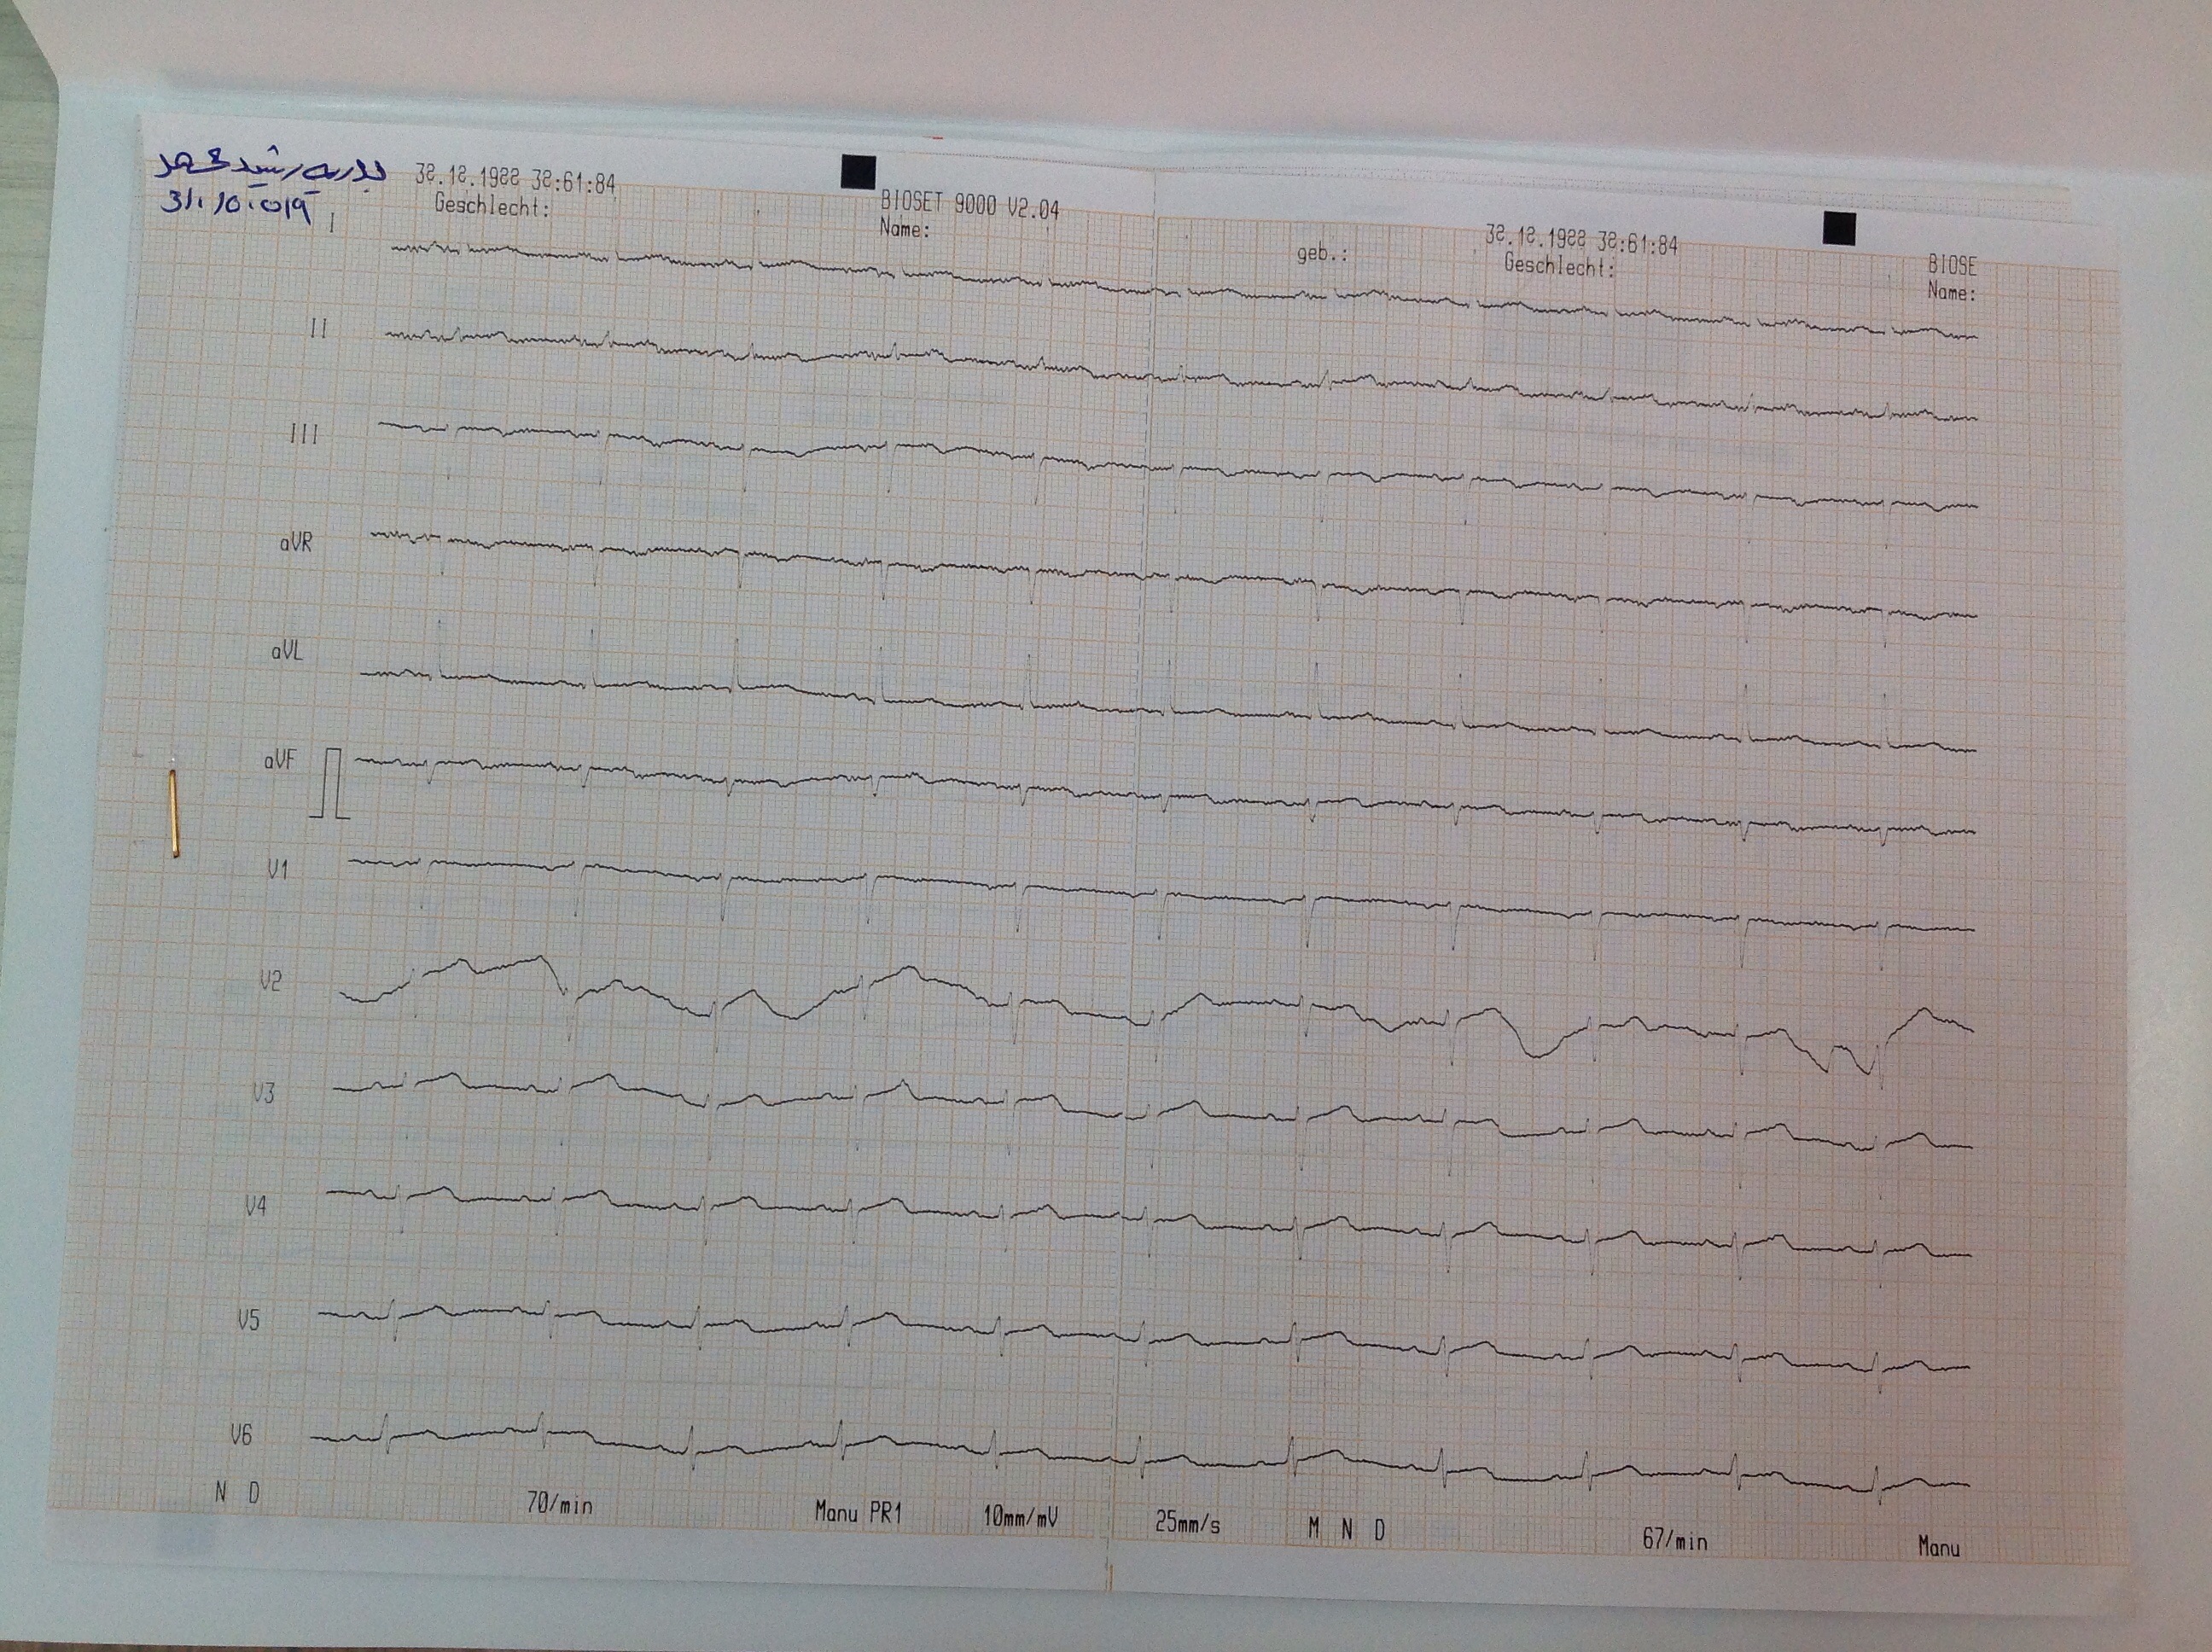Click the black square marker near BIOSET header
Viewport: 2212px width, 1652px height.
click(858, 172)
